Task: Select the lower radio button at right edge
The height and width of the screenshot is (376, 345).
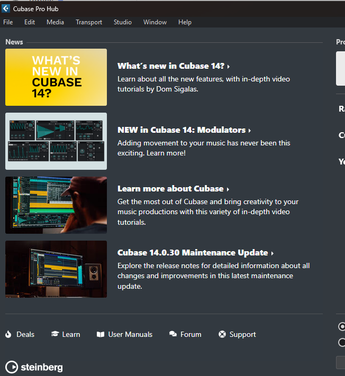Action: (342, 342)
